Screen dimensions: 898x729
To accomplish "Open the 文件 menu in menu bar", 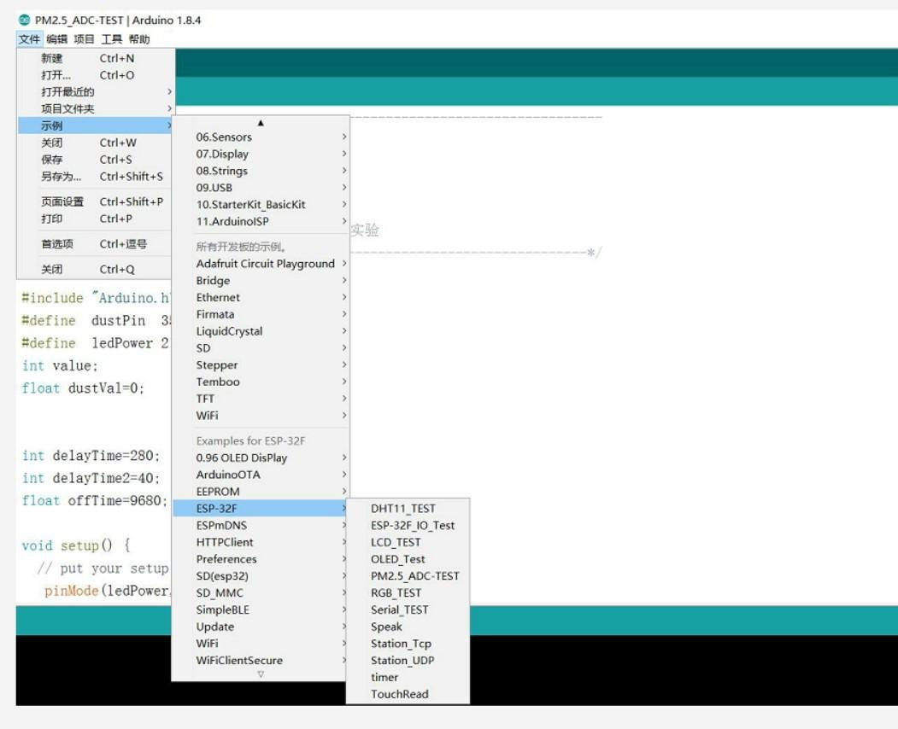I will (x=29, y=39).
